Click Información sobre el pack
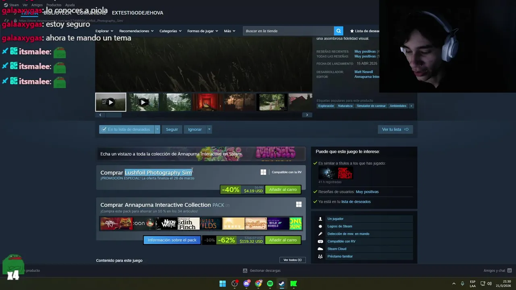Viewport: 516px width, 290px height. 172,240
